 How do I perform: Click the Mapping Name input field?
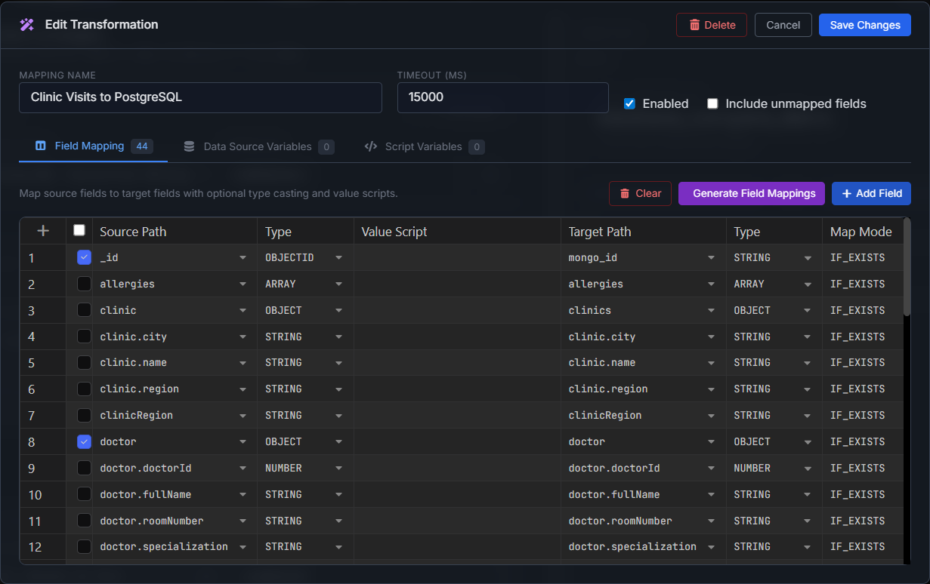200,97
